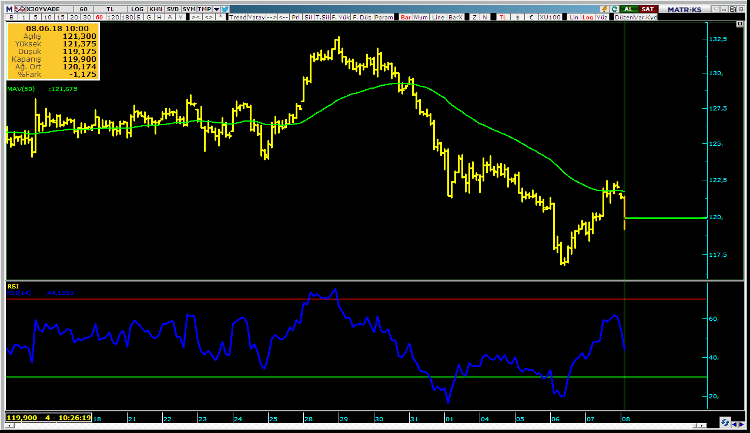Show prices in dollar $
The height and width of the screenshot is (433, 750).
(518, 17)
